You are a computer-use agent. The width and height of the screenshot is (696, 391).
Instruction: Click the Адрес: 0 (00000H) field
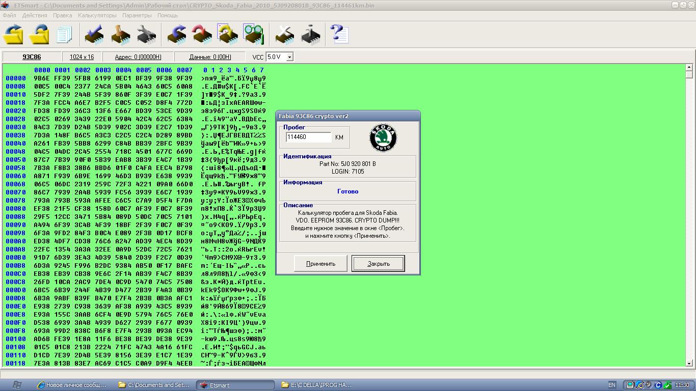[138, 57]
